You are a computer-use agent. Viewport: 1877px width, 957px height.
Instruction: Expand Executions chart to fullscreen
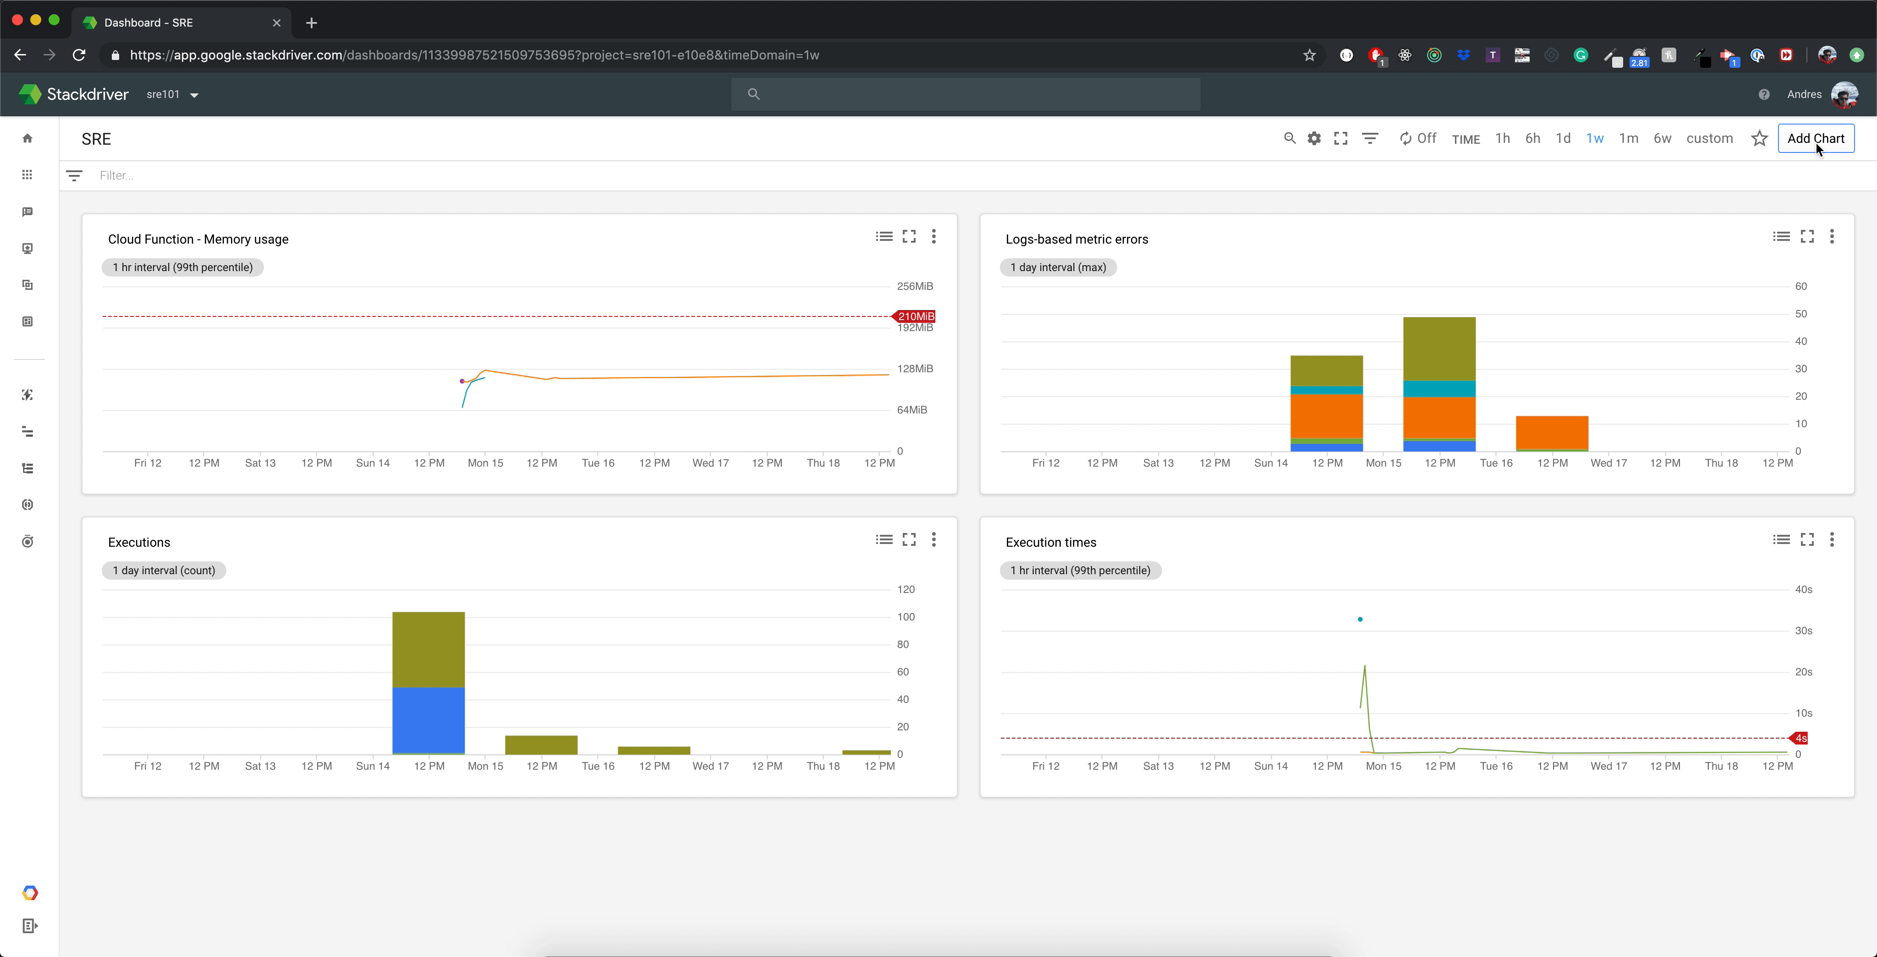909,540
